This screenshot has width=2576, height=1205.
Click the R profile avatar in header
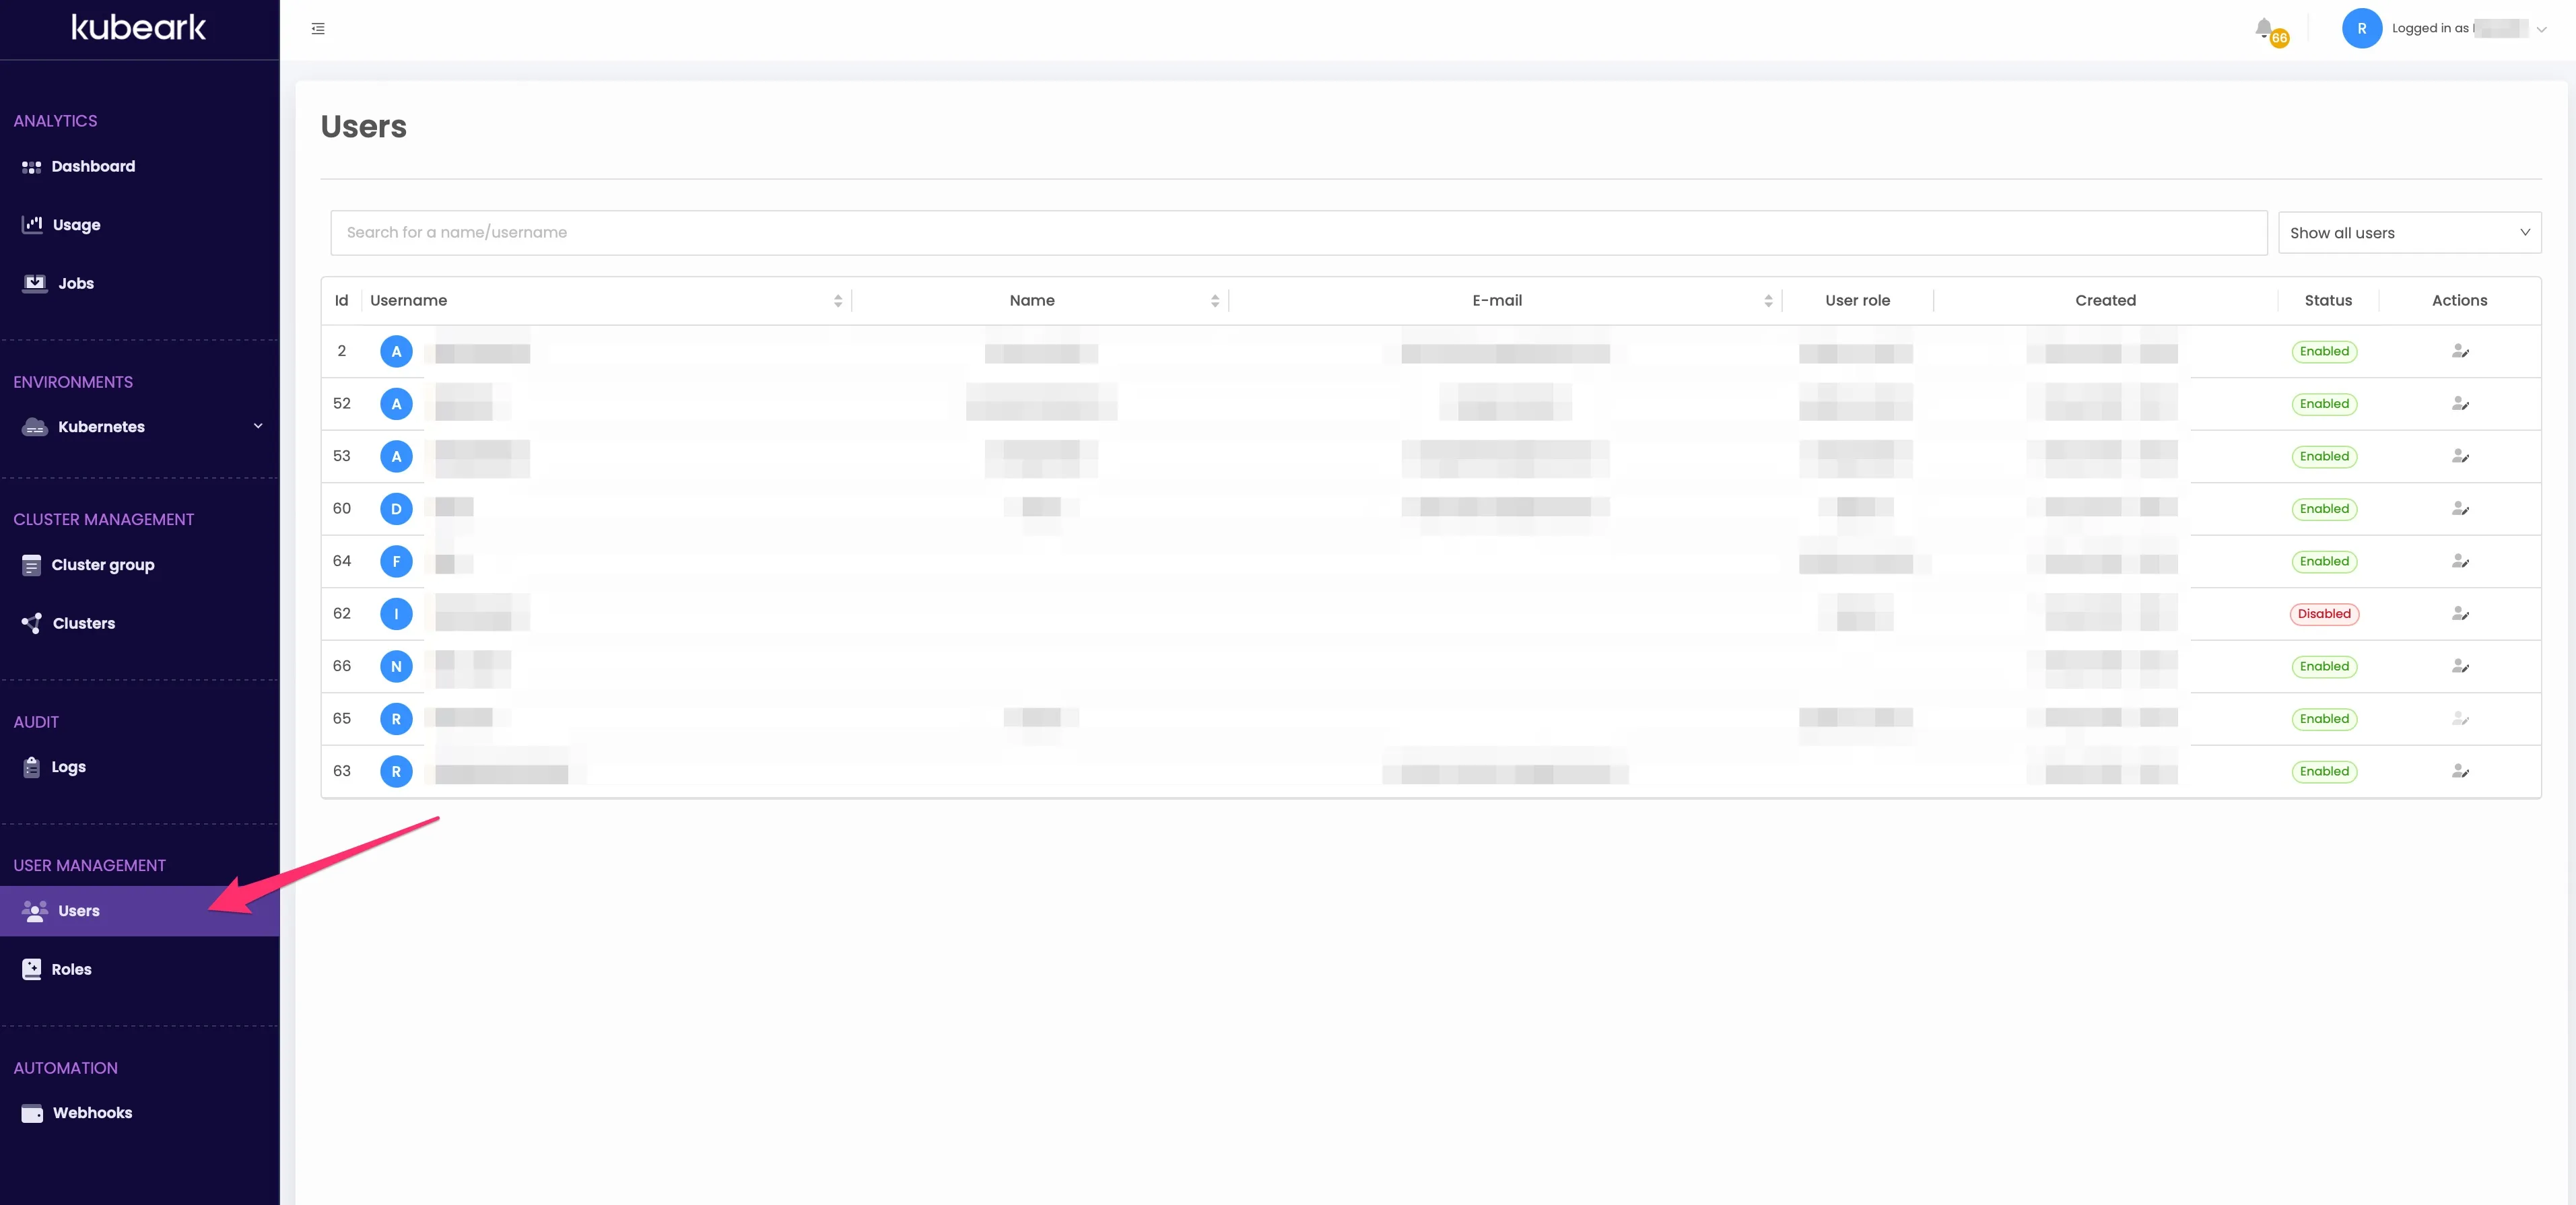pos(2361,28)
